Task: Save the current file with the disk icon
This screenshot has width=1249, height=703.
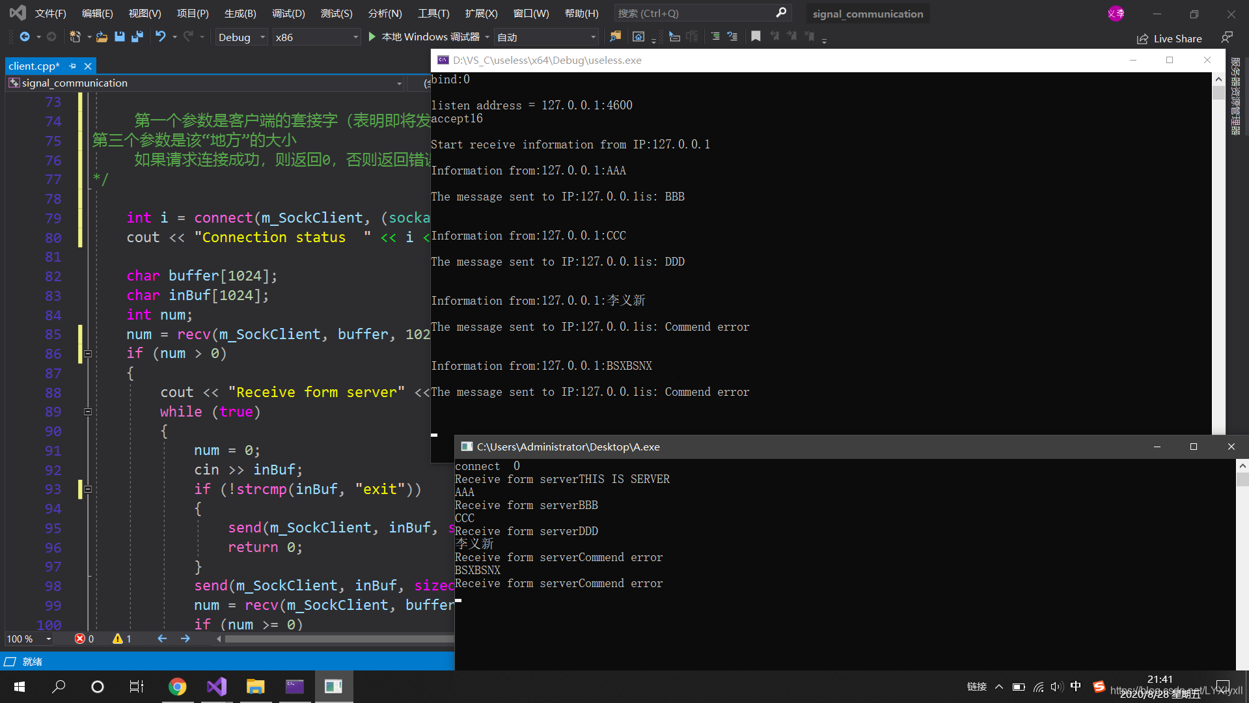Action: pyautogui.click(x=120, y=37)
